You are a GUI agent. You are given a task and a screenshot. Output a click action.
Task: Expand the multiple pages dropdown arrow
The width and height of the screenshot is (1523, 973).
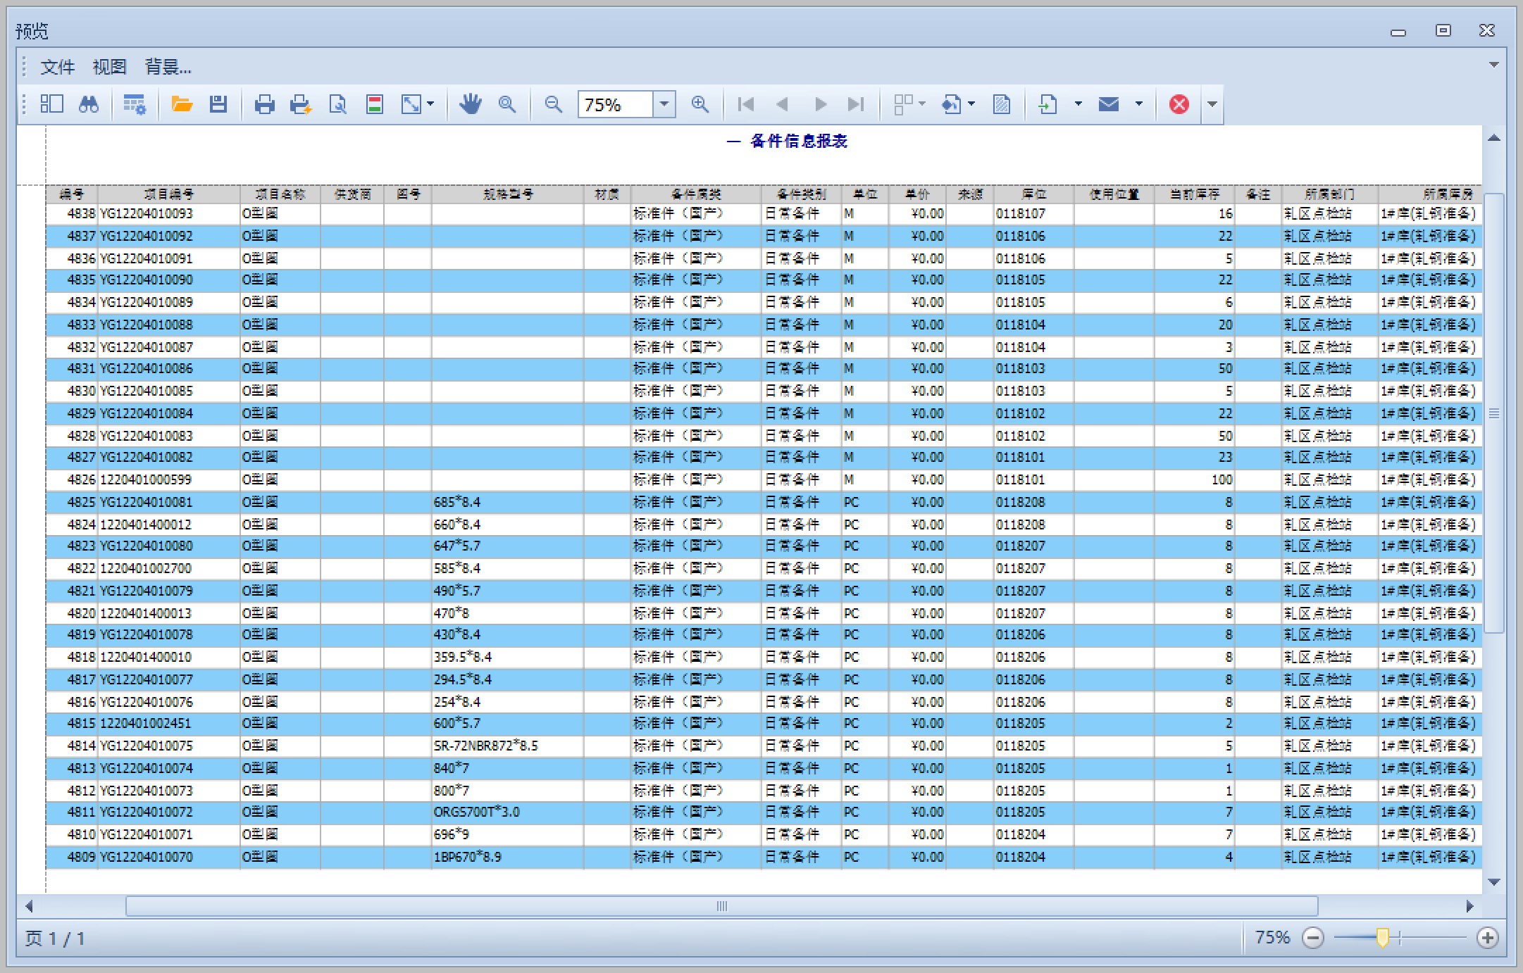tap(922, 104)
